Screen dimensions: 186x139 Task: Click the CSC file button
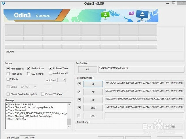click(x=93, y=108)
